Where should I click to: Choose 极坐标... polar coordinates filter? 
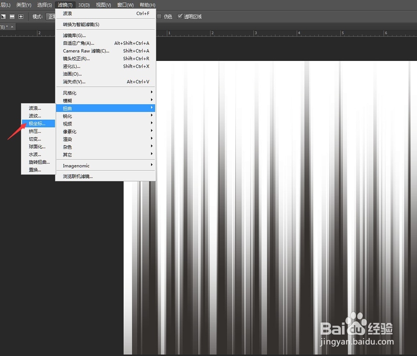pyautogui.click(x=38, y=124)
